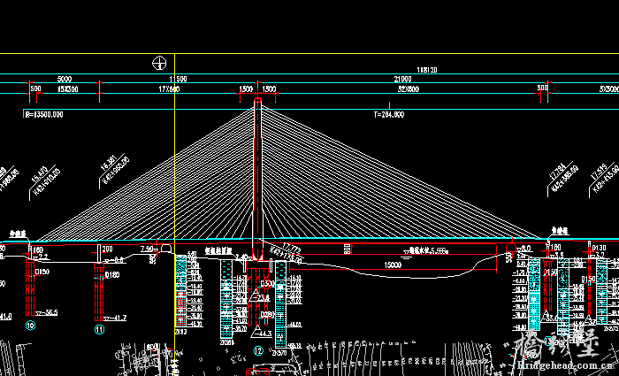Viewport: 619px width, 376px height.
Task: Select the '-44.3' elevation under the main tower
Action: point(264,334)
